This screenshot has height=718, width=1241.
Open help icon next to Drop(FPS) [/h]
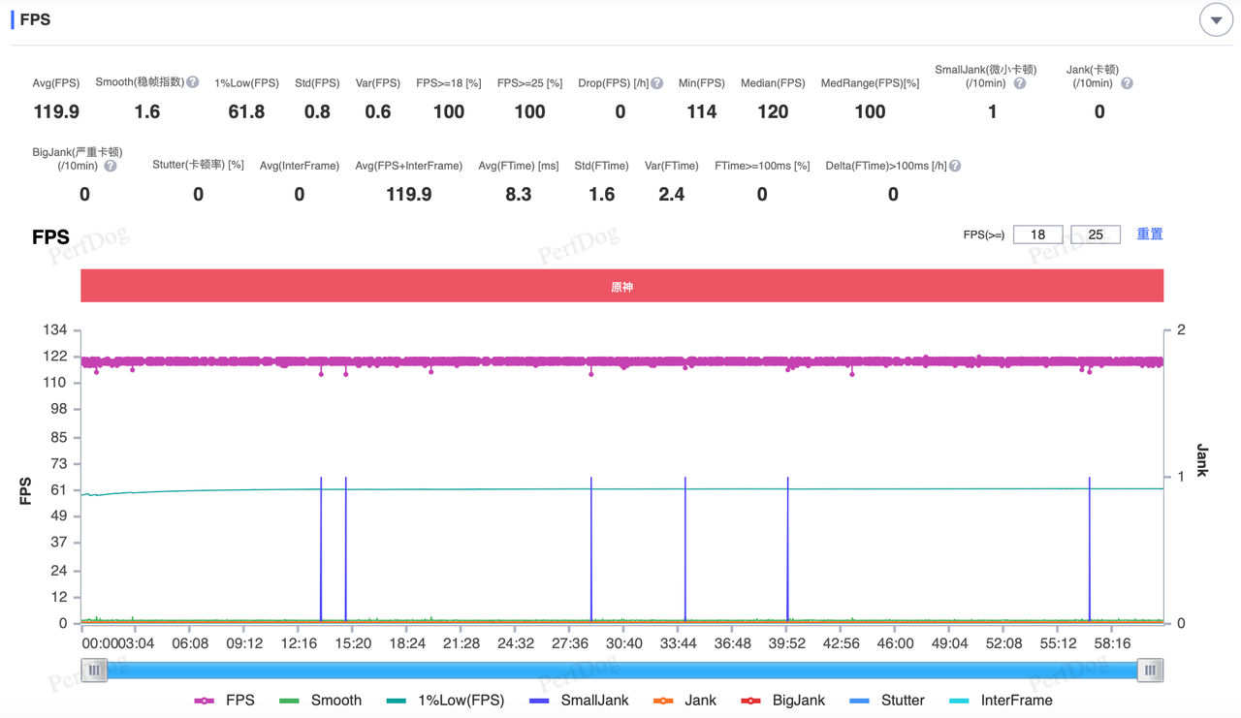[657, 83]
